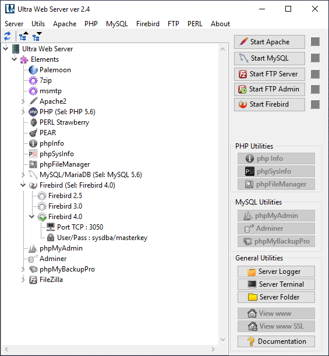Screen dimensions: 329x356
Task: Collapse the Firebird (Sel: Firebird 4.0) node
Action: coord(23,185)
